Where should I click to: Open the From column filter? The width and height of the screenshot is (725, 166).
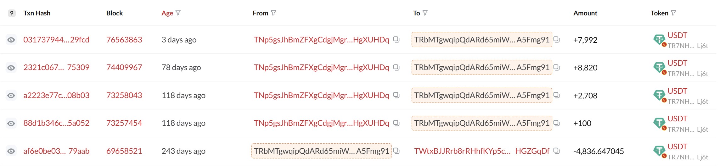(273, 13)
